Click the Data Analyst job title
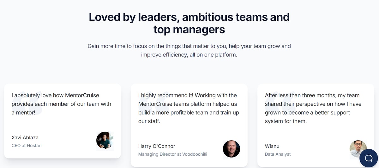The width and height of the screenshot is (379, 168). point(278,154)
